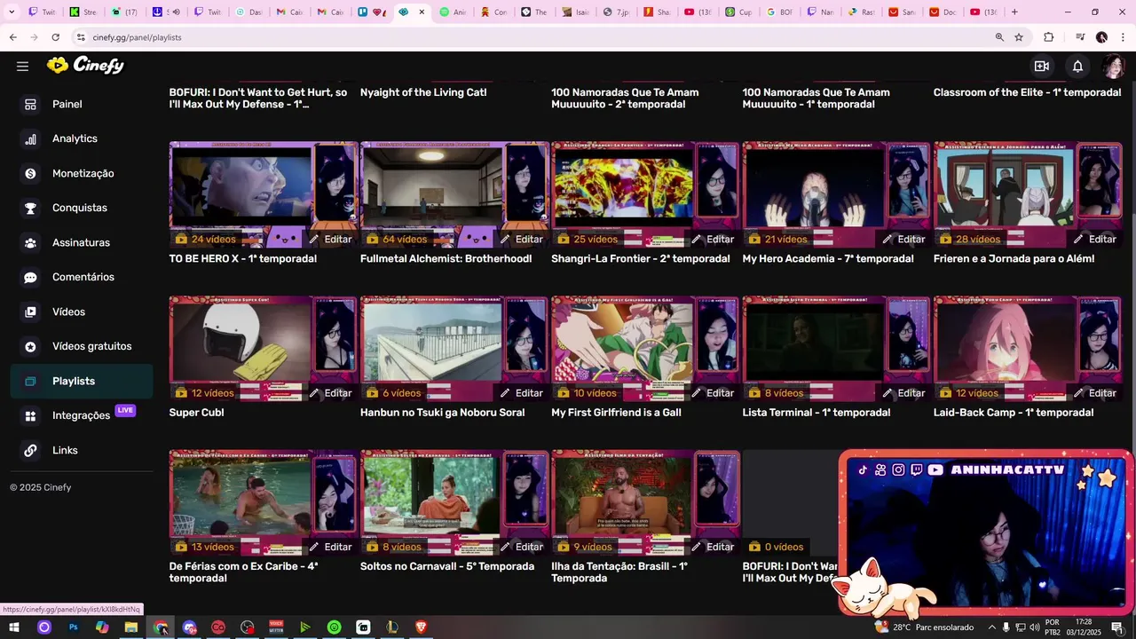The width and height of the screenshot is (1136, 639).
Task: Open the Windows Start menu
Action: point(15,627)
